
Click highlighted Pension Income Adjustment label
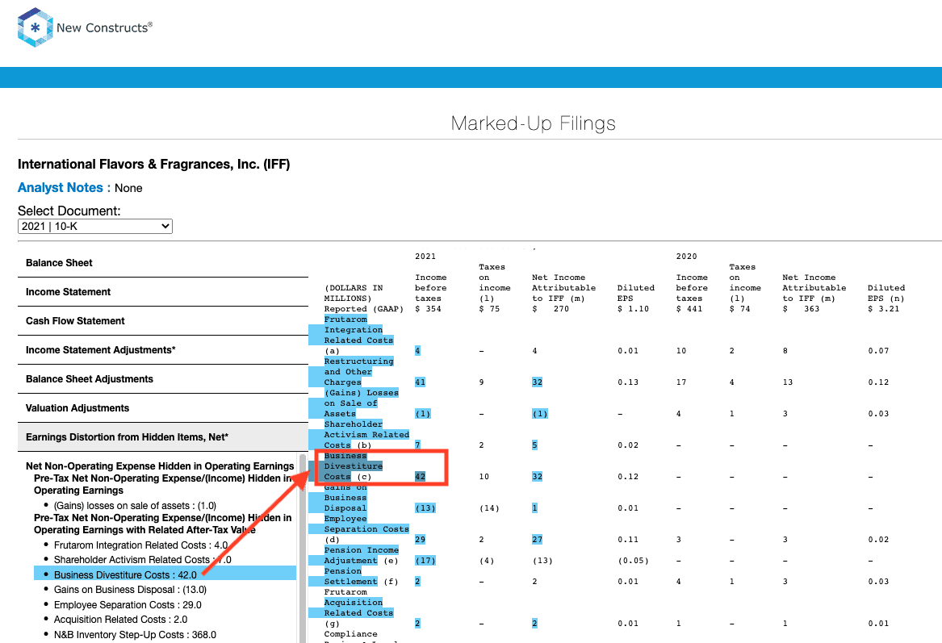click(x=361, y=555)
